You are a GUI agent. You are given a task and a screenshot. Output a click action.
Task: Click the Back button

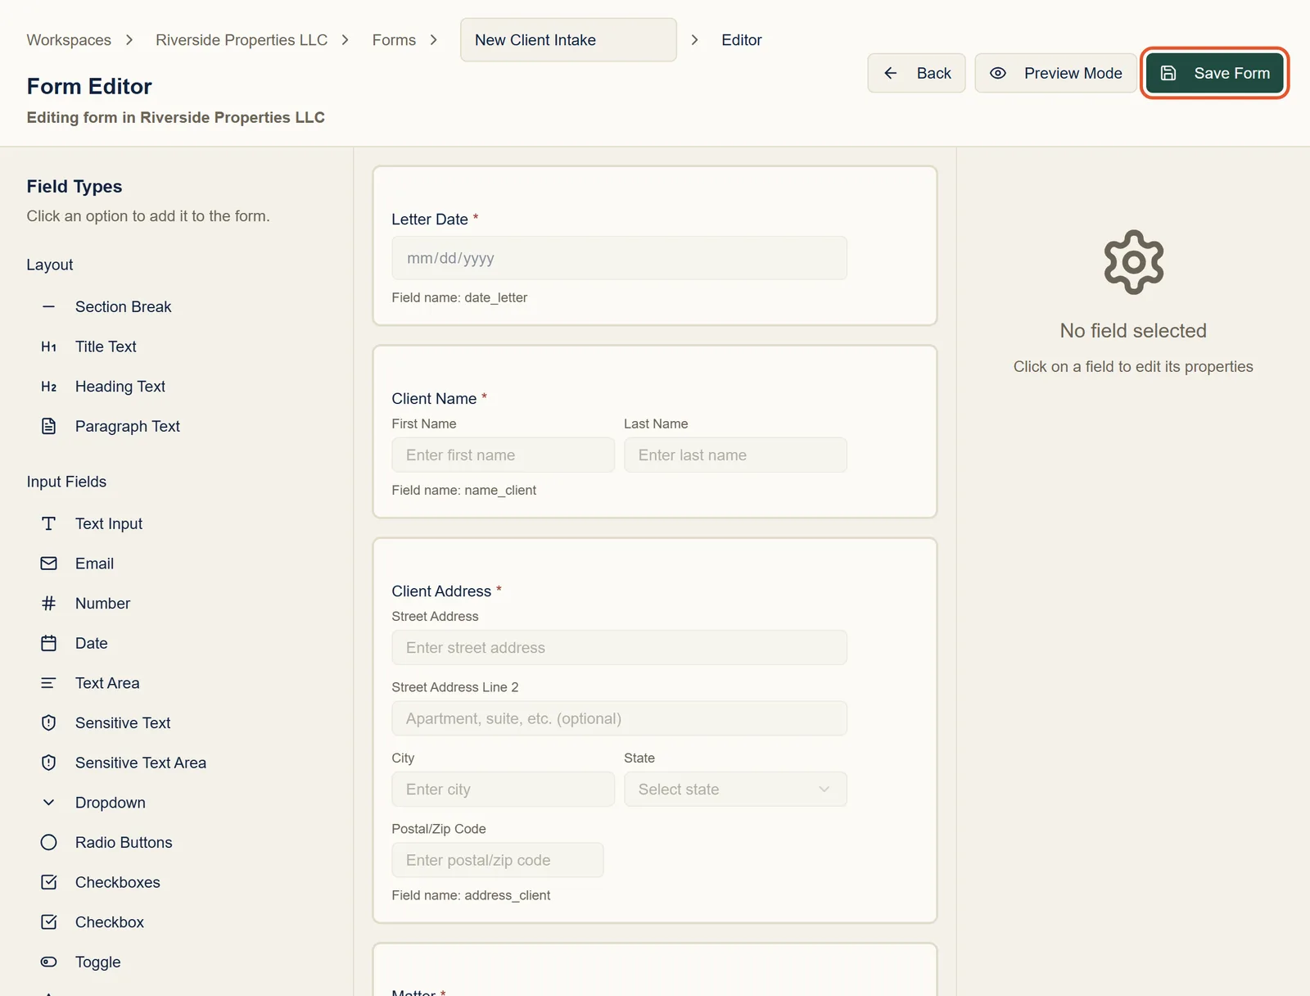point(916,73)
